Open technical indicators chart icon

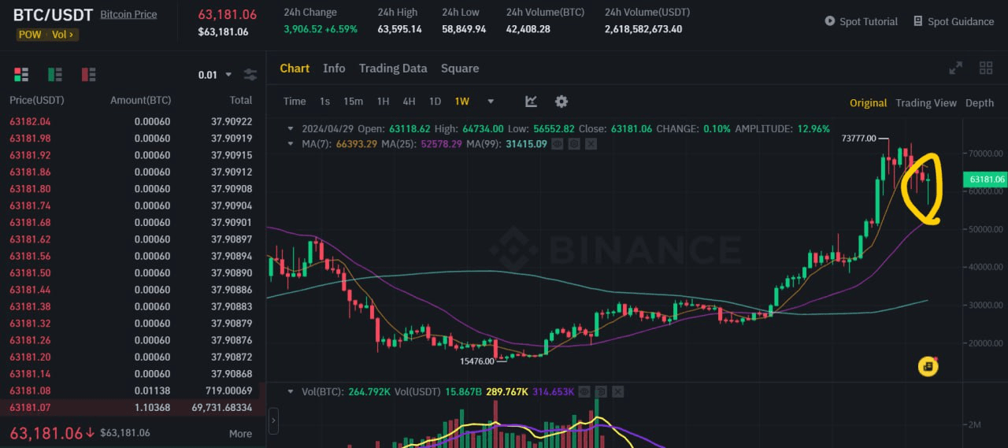pyautogui.click(x=532, y=102)
